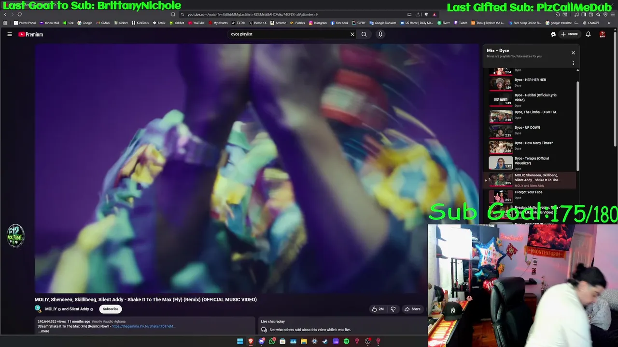Open the TikTok bookmark
This screenshot has height=347, width=618.
click(239, 23)
